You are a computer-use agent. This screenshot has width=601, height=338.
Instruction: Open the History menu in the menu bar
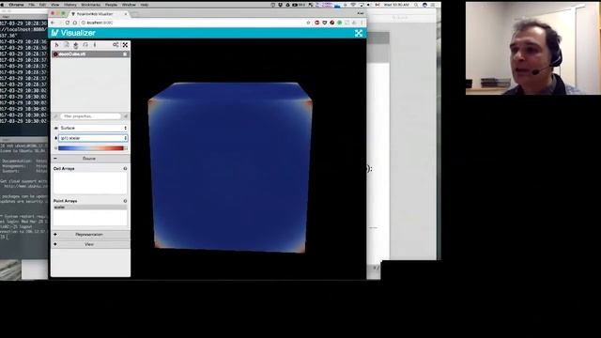70,5
